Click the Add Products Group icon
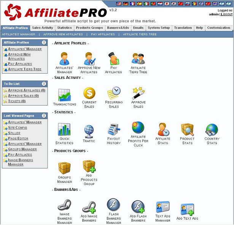Image resolution: width=234 pixels, height=225 pixels. click(89, 166)
